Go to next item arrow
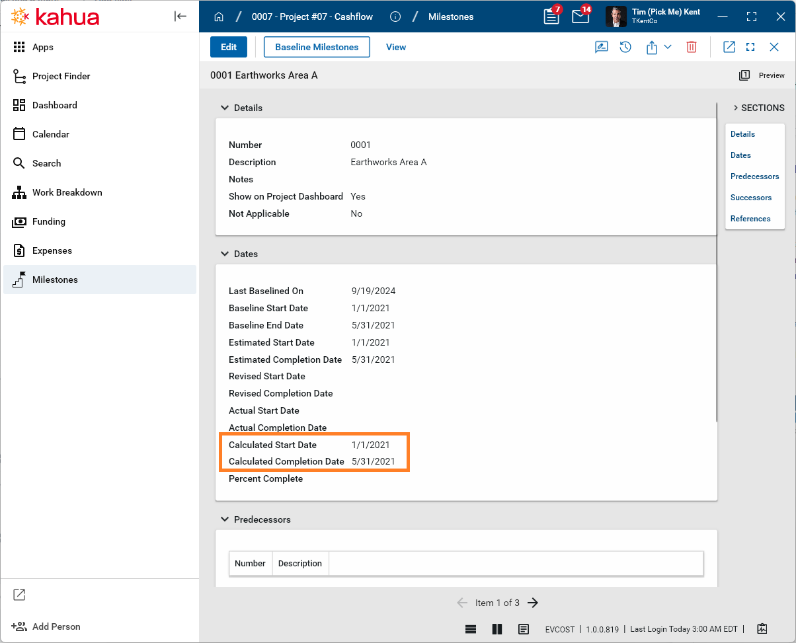The image size is (796, 643). [533, 603]
